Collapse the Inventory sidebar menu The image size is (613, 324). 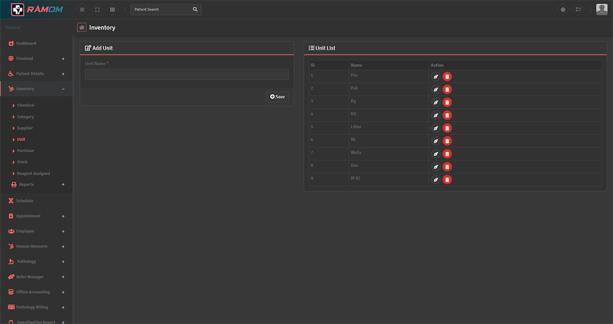[63, 89]
